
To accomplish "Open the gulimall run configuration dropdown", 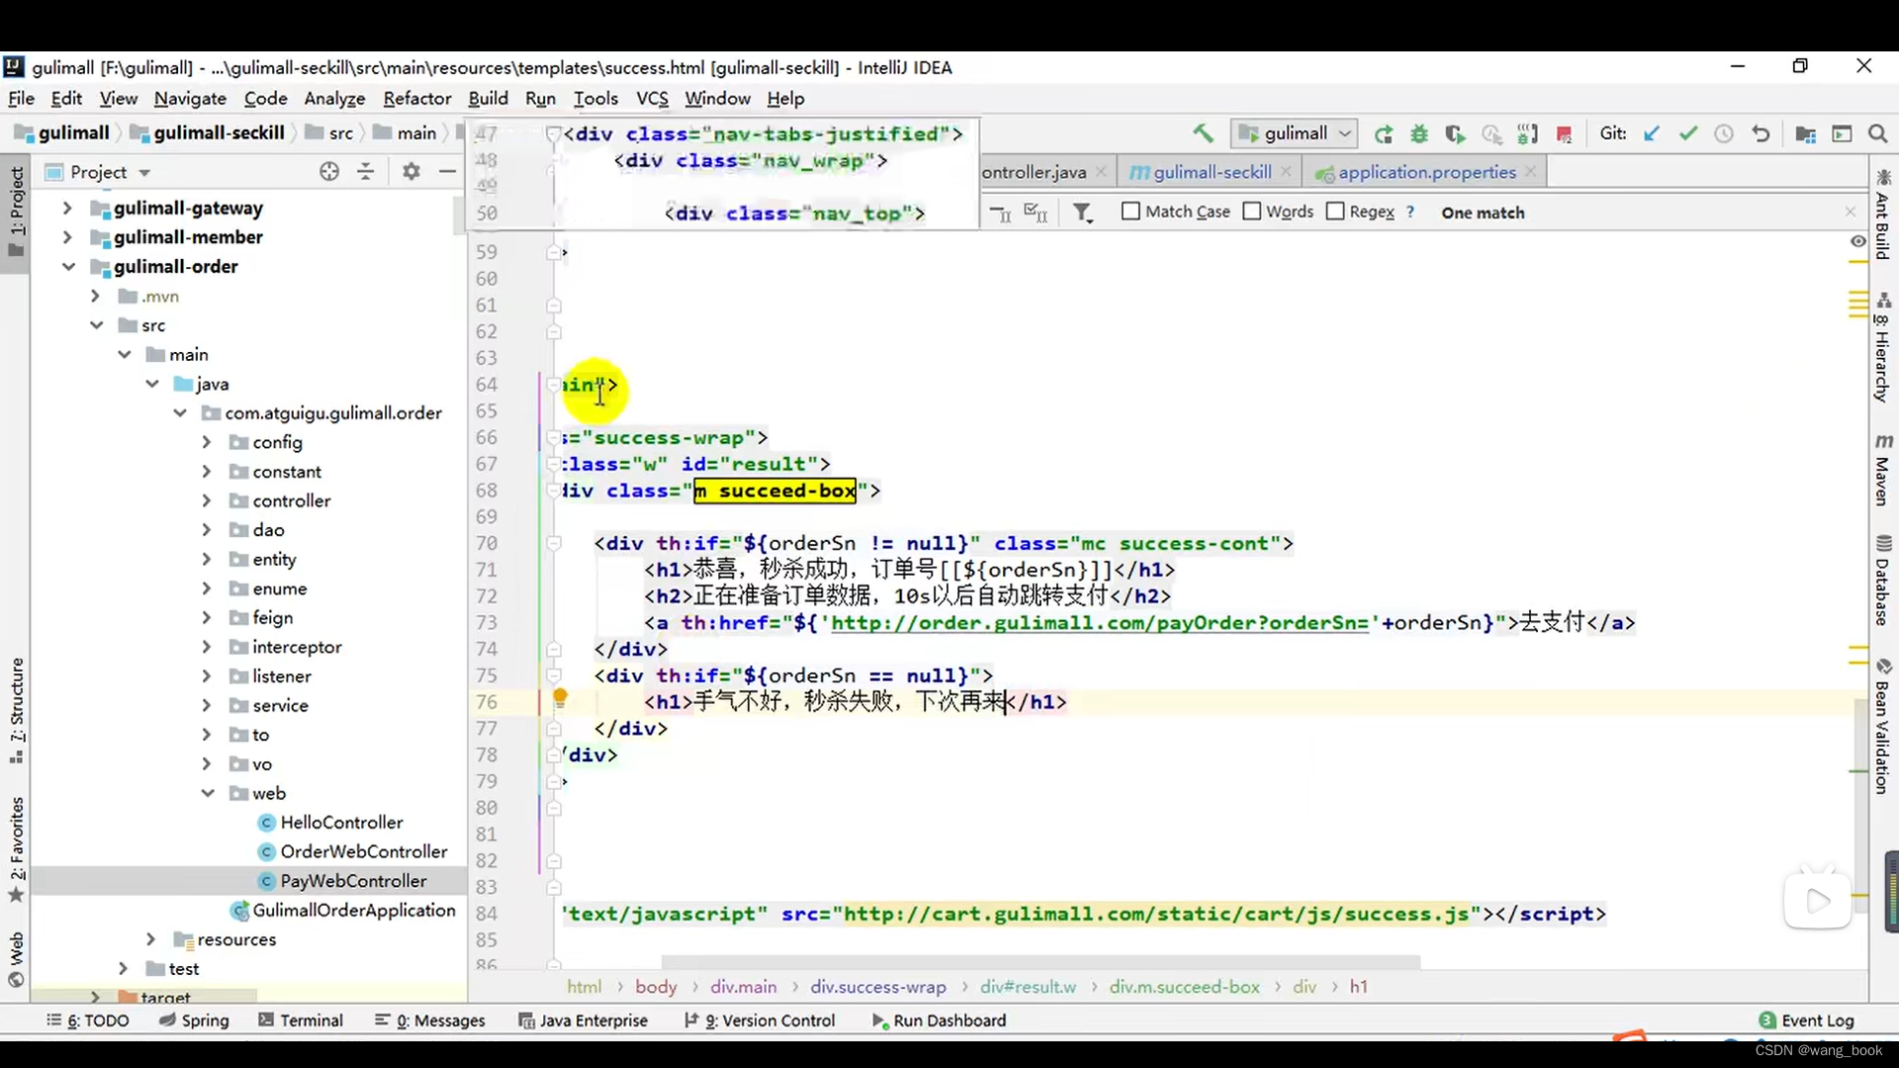I will click(x=1294, y=133).
